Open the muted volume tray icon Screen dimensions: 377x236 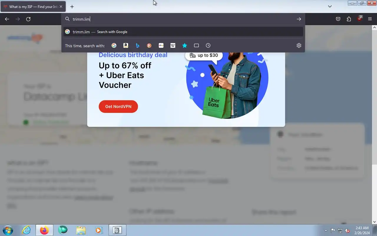pos(348,230)
